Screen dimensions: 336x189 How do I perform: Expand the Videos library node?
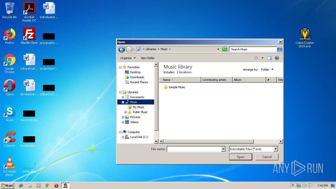click(123, 122)
